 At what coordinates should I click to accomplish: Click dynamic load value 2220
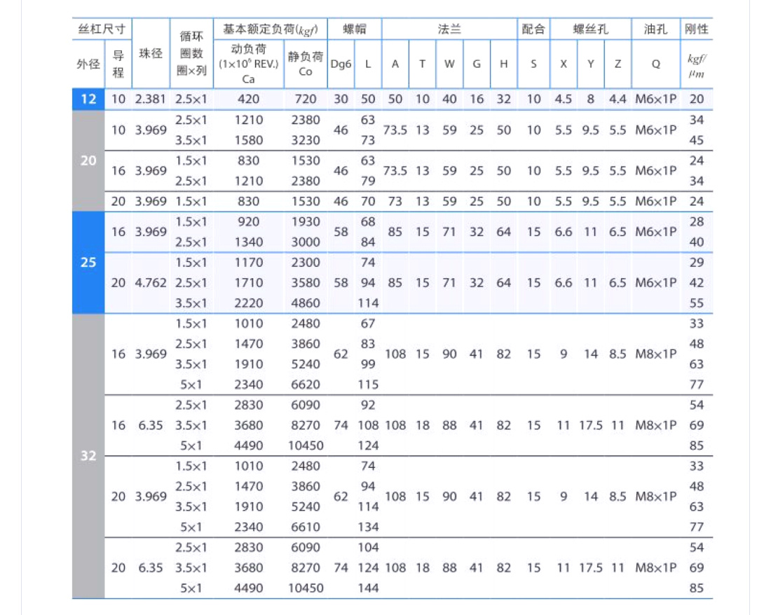(x=249, y=303)
